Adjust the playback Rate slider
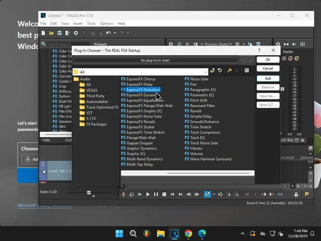The image size is (321, 241). [x=89, y=193]
